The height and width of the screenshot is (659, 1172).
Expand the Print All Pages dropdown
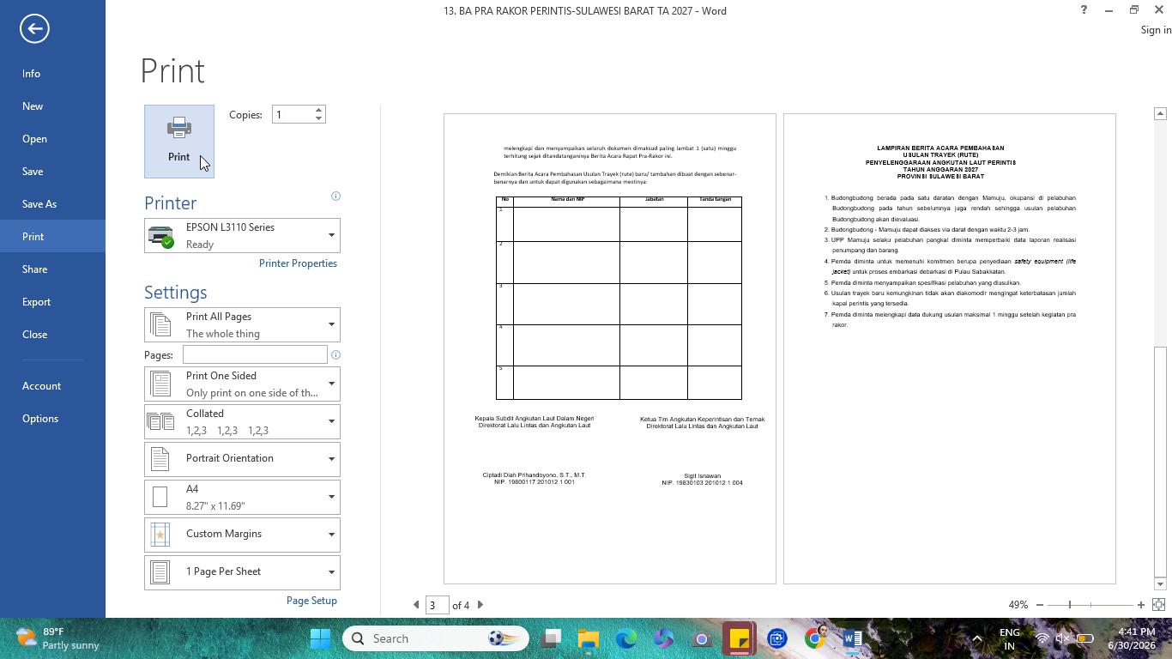242,324
